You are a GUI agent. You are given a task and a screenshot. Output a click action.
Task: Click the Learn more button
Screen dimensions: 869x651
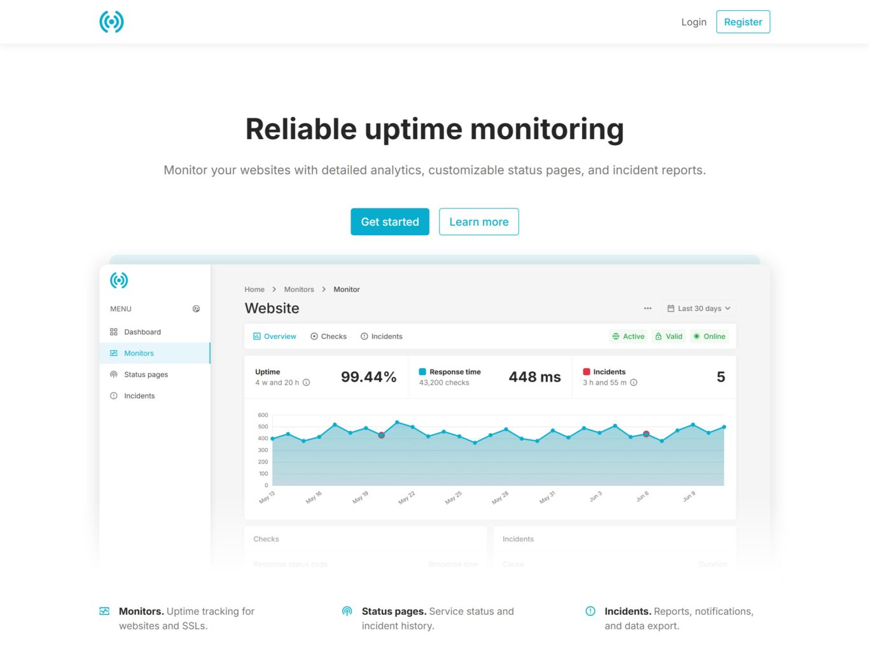478,222
